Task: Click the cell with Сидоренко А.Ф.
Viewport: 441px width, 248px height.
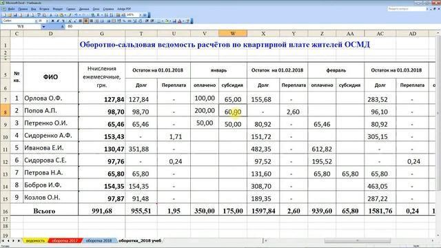Action: (50, 135)
